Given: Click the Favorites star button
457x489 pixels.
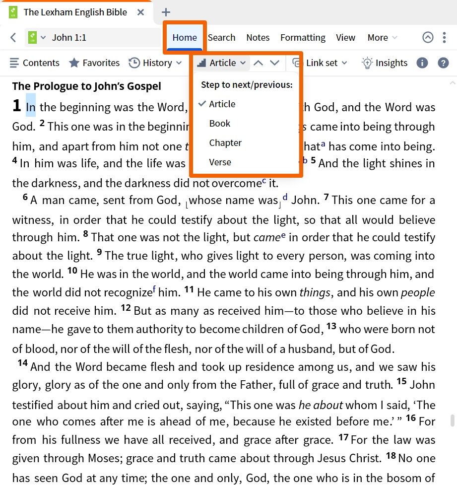Looking at the screenshot, I should coord(94,63).
